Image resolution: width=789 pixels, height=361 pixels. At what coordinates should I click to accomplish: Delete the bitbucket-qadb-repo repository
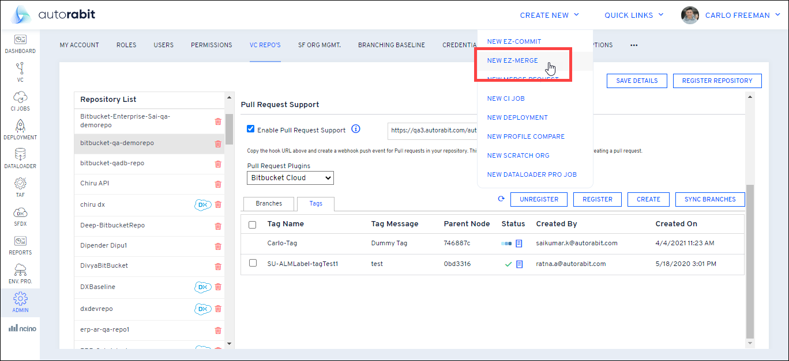[x=218, y=164]
